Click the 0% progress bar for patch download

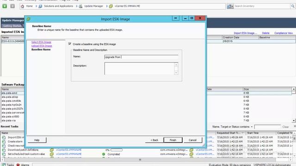pos(117,150)
